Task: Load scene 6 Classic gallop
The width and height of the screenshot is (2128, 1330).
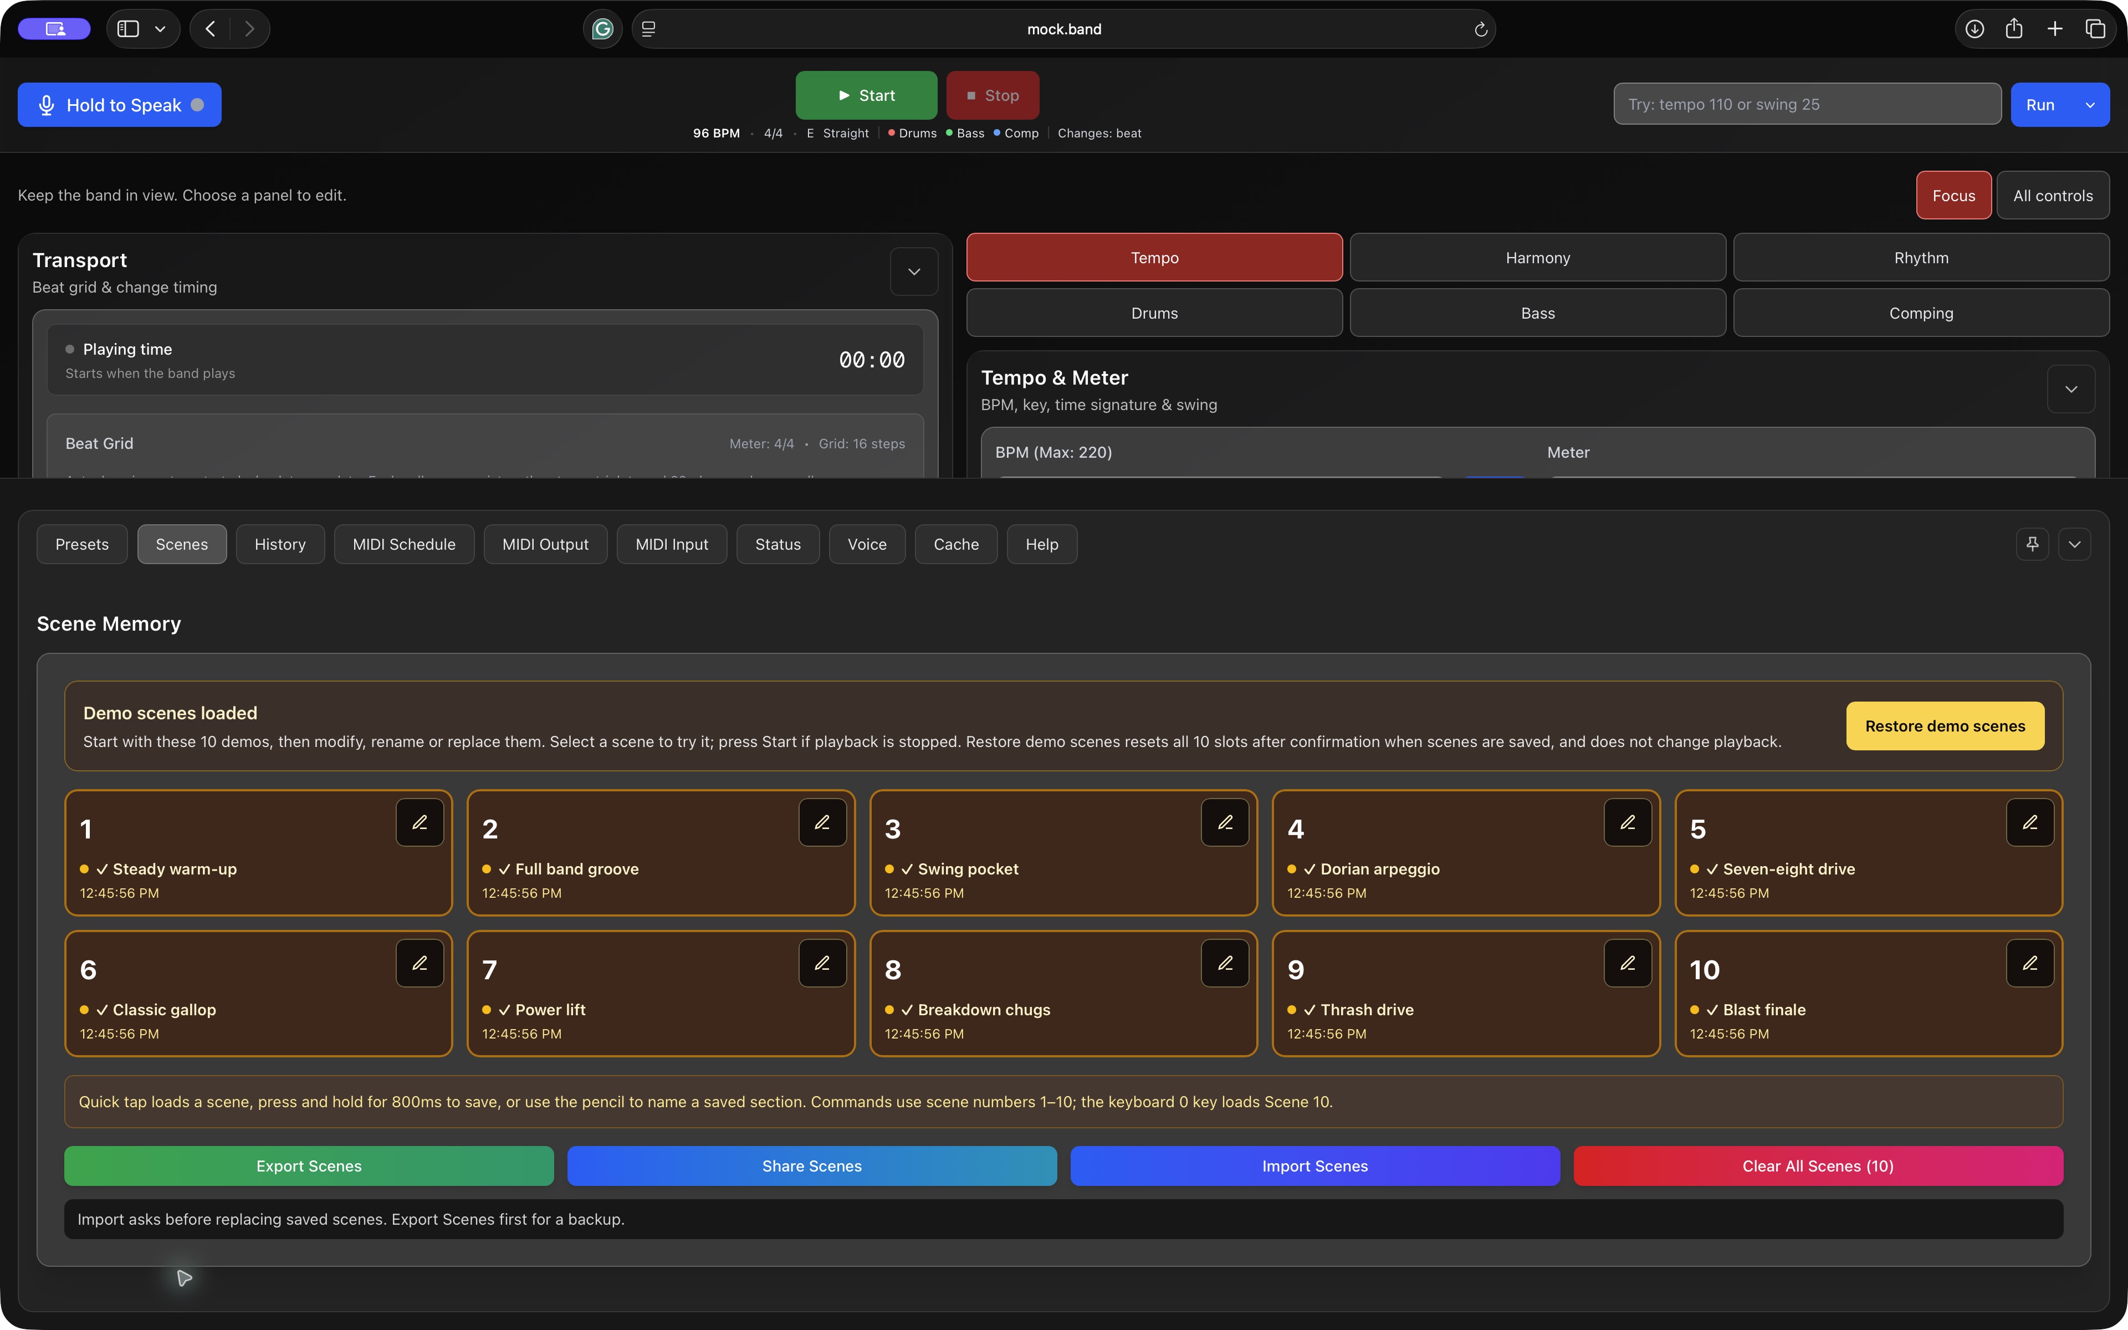Action: coord(259,993)
